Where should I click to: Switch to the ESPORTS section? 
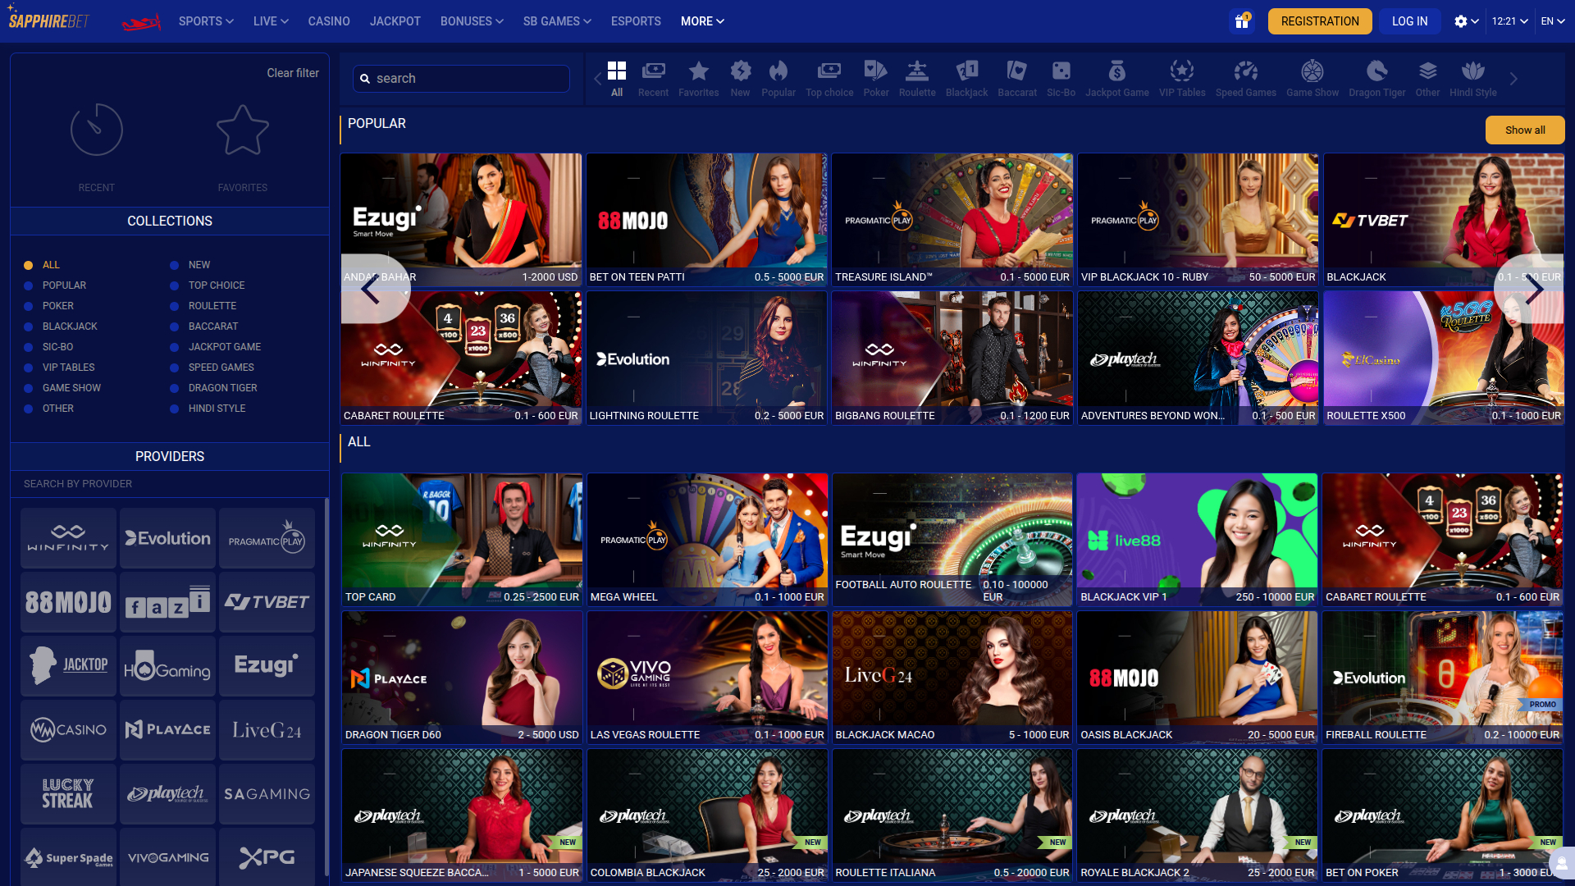click(x=636, y=21)
